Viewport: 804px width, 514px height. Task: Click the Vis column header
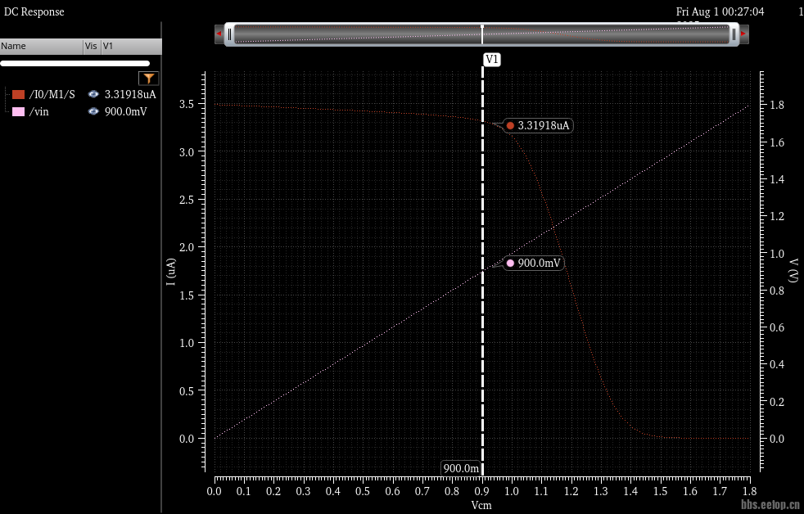[x=92, y=46]
